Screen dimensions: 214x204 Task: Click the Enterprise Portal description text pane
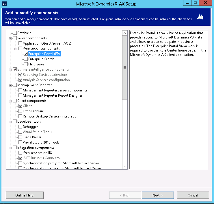tap(168, 100)
